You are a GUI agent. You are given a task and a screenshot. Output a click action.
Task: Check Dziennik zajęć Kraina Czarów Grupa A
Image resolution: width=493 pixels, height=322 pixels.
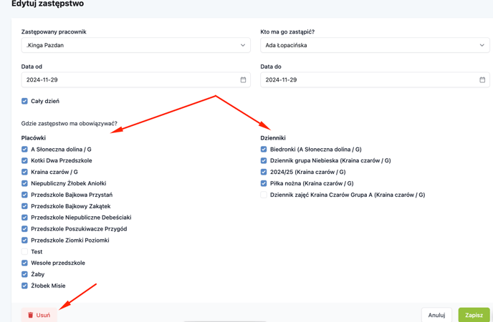(264, 195)
